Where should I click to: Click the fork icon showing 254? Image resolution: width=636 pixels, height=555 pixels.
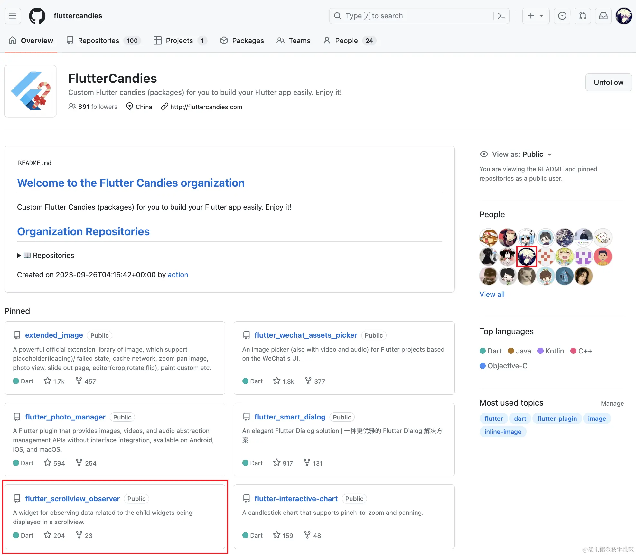click(79, 463)
